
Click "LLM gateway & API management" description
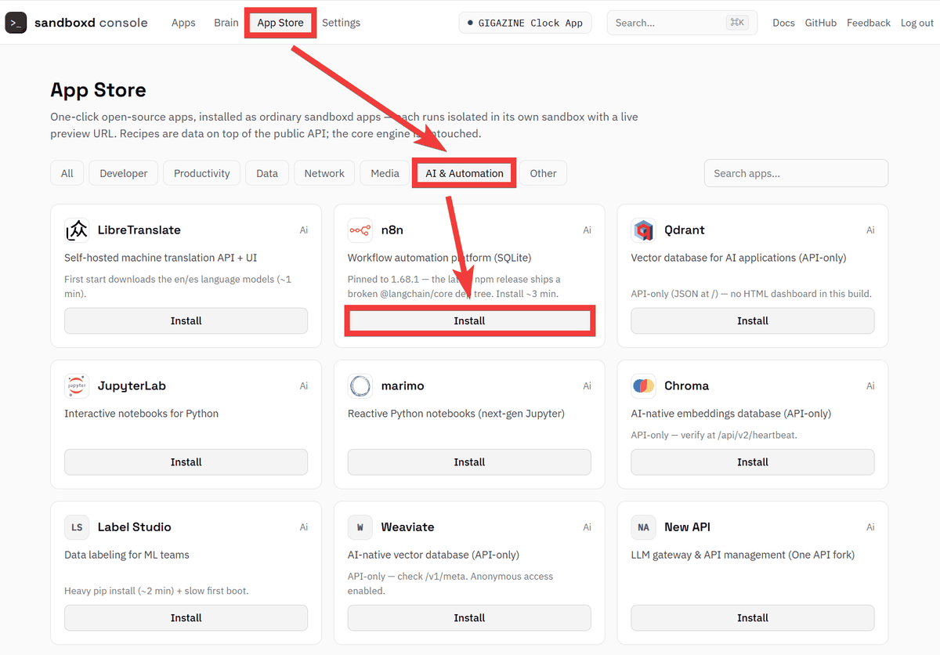(743, 555)
